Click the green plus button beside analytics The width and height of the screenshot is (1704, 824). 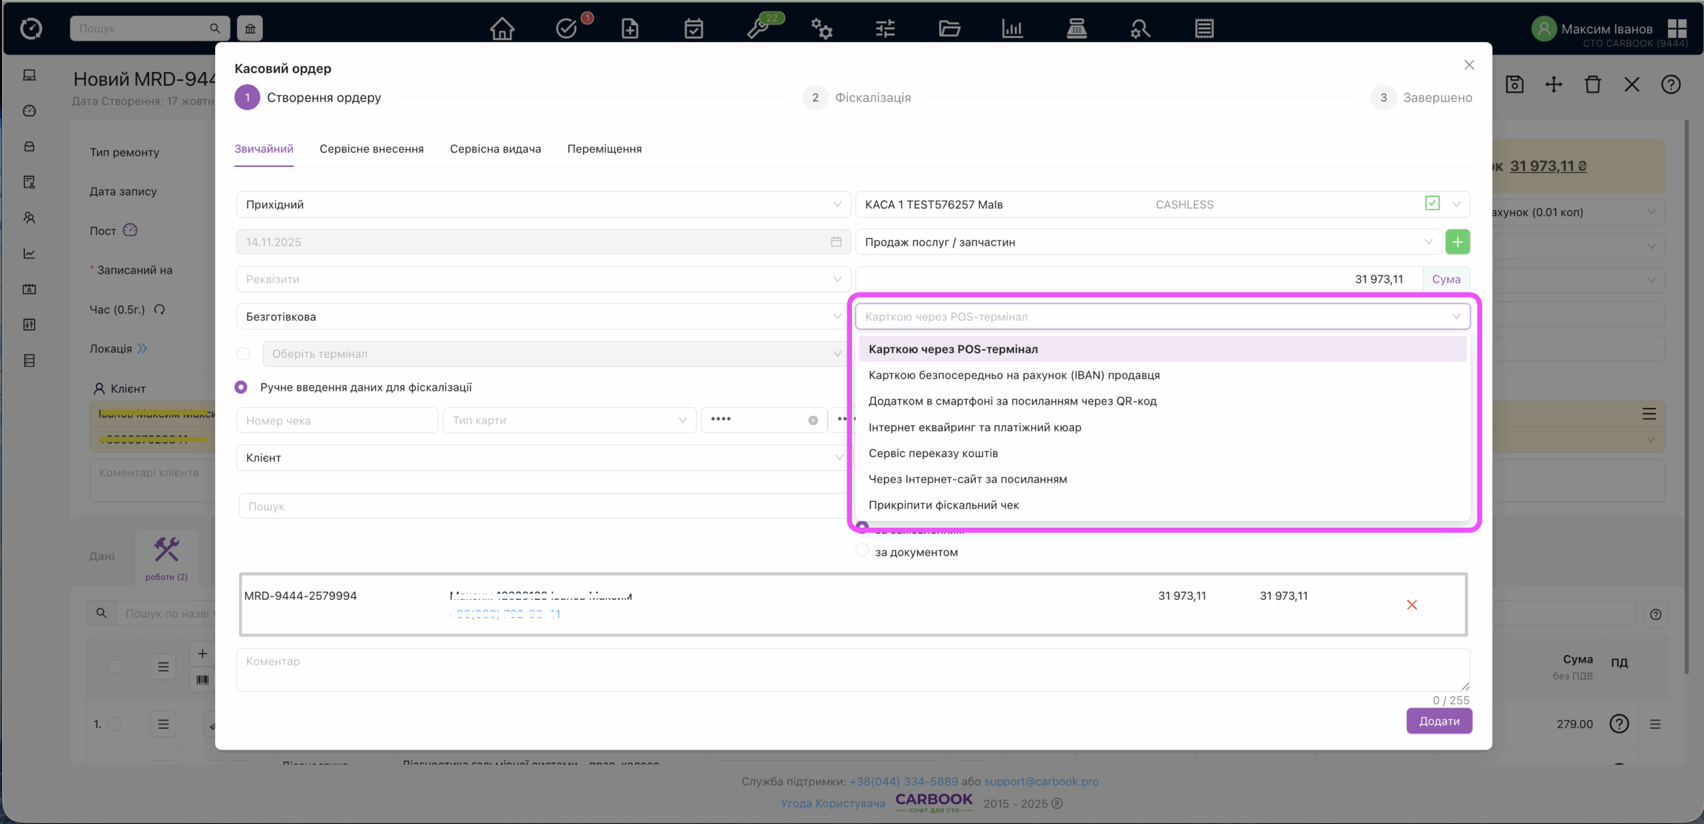click(x=1457, y=242)
